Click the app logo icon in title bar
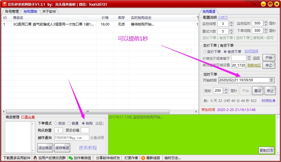Screen dimensions: 281x162 [4, 4]
